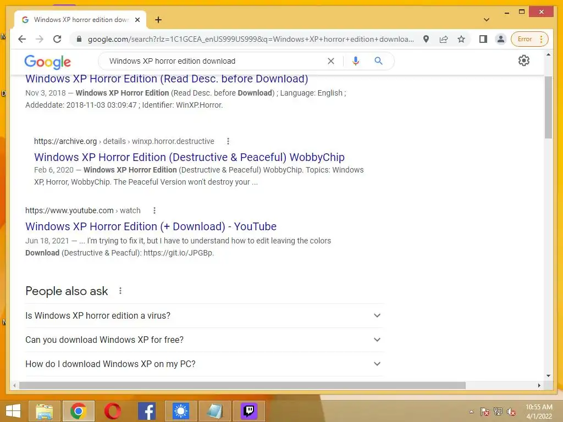Open the Chrome side panel
The height and width of the screenshot is (422, 563).
pos(483,39)
